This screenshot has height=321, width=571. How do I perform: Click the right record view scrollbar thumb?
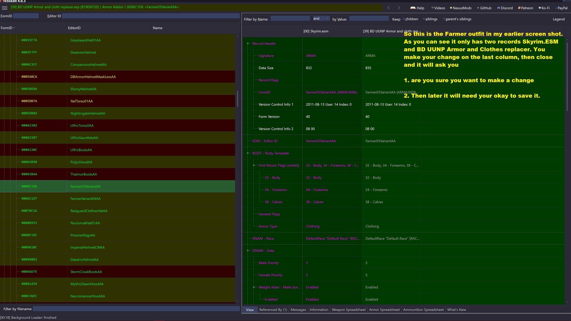(x=567, y=77)
